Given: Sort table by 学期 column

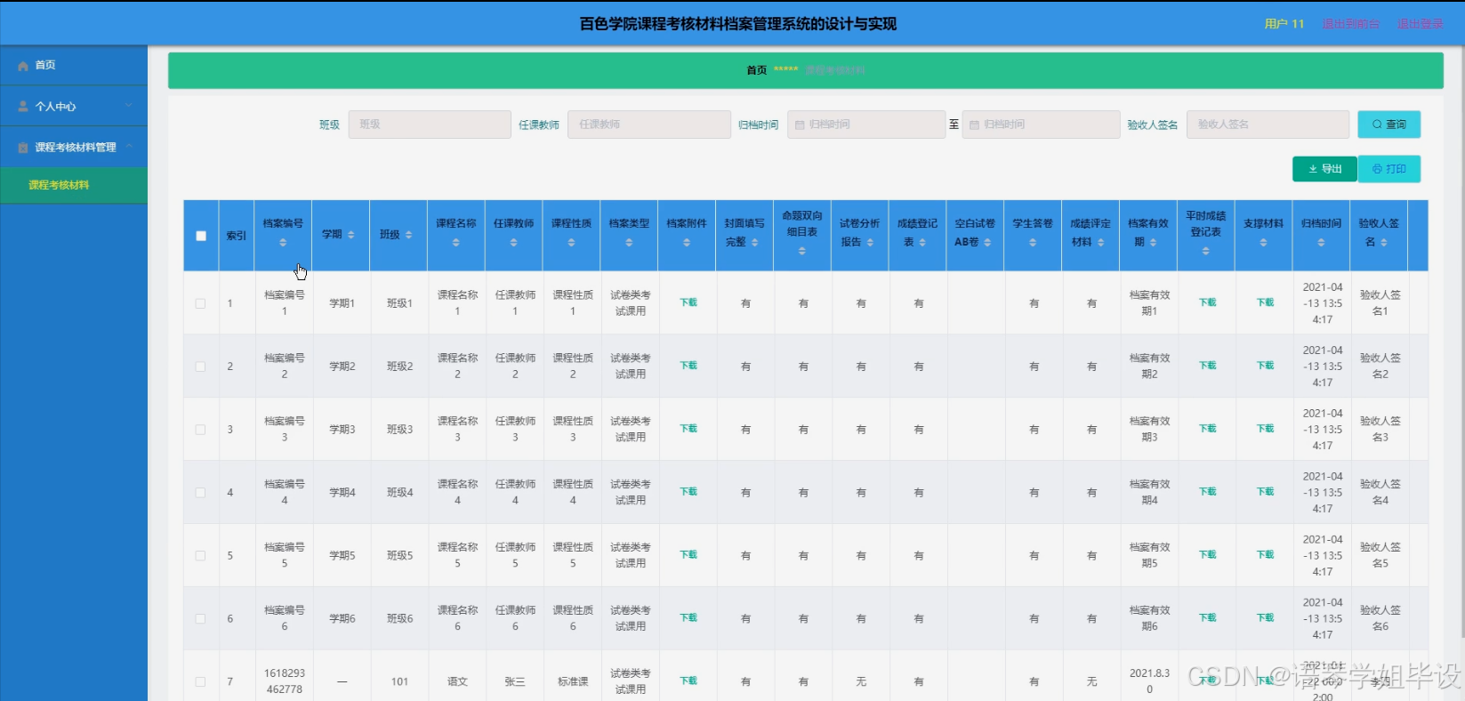Looking at the screenshot, I should [351, 235].
